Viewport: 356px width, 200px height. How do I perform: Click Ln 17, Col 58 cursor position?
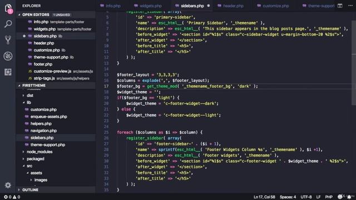pyautogui.click(x=264, y=197)
